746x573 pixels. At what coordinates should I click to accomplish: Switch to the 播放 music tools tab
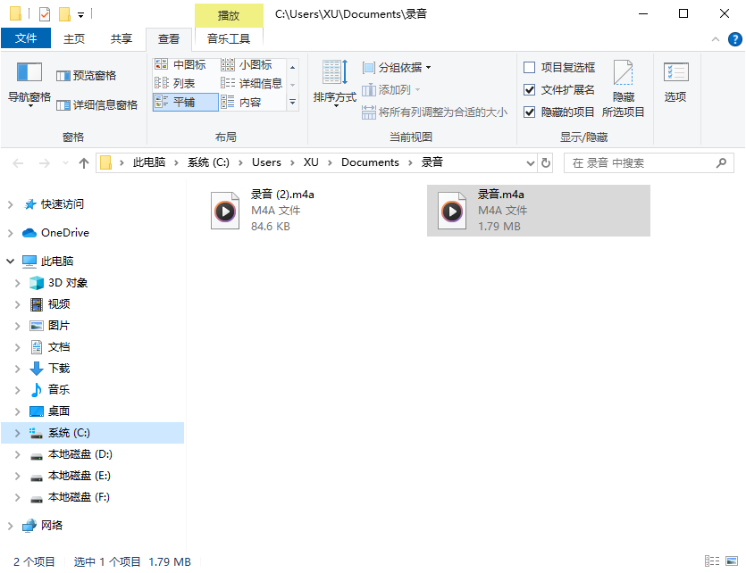point(229,14)
